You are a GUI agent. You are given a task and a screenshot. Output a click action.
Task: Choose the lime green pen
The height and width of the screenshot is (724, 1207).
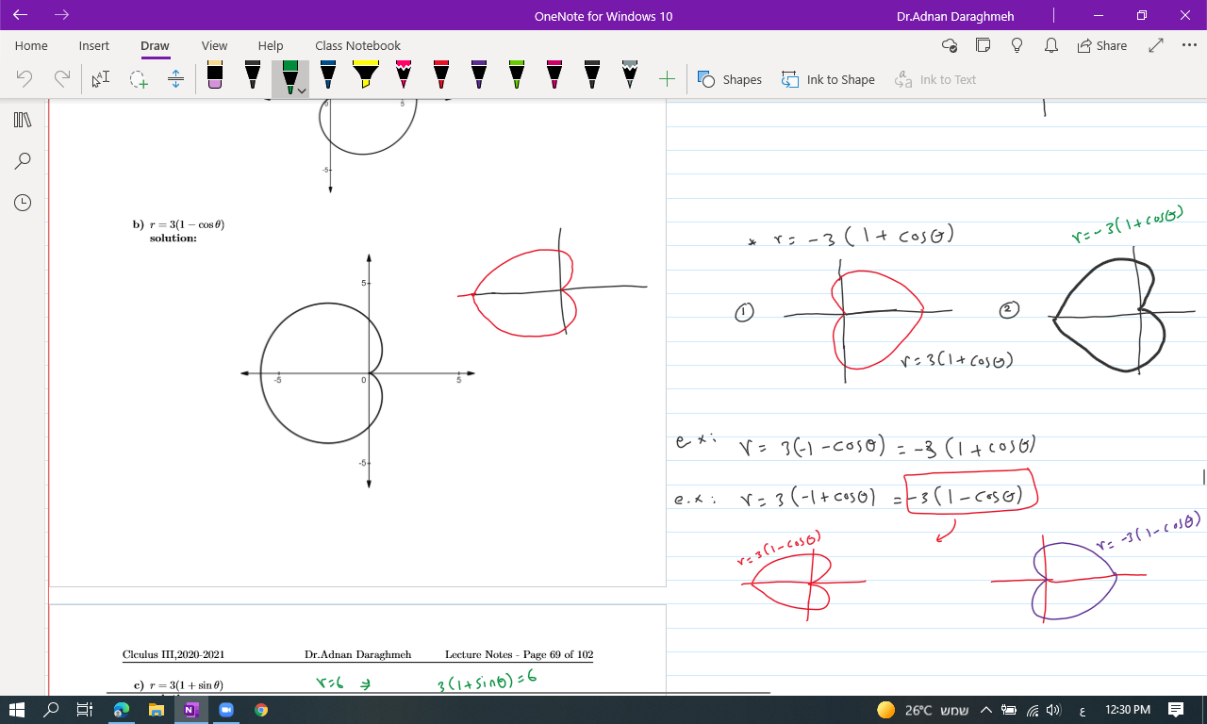[516, 77]
